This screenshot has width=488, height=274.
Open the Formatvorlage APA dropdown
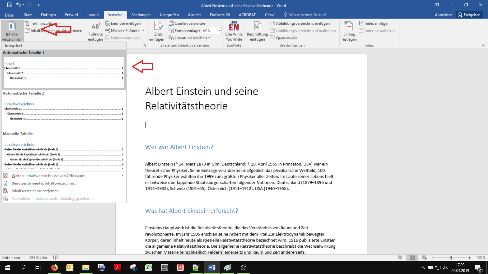click(219, 31)
